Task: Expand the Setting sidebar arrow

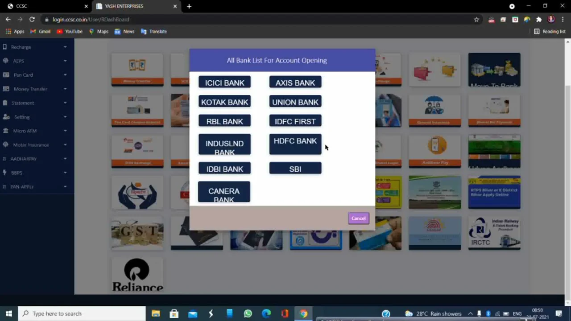Action: point(65,117)
